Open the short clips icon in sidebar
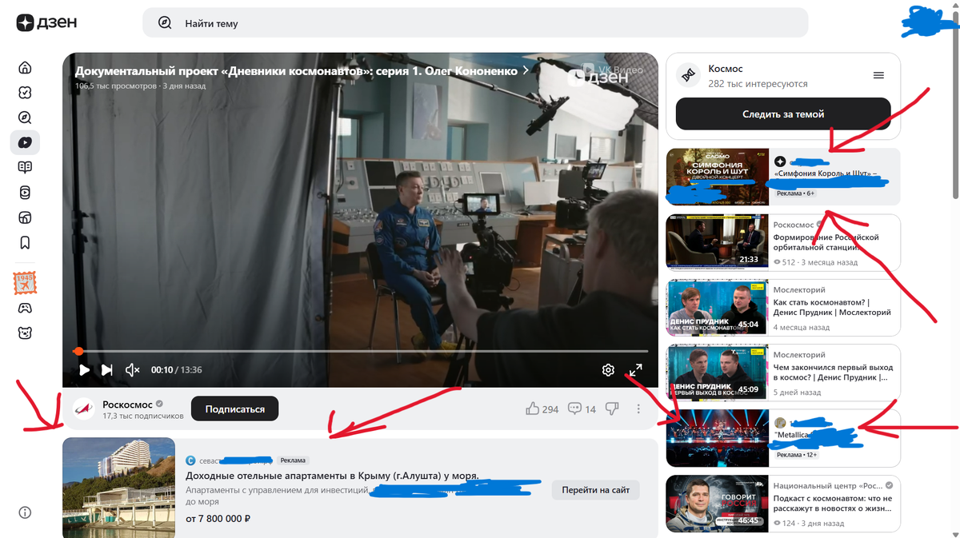Viewport: 960px width, 538px height. pos(25,192)
